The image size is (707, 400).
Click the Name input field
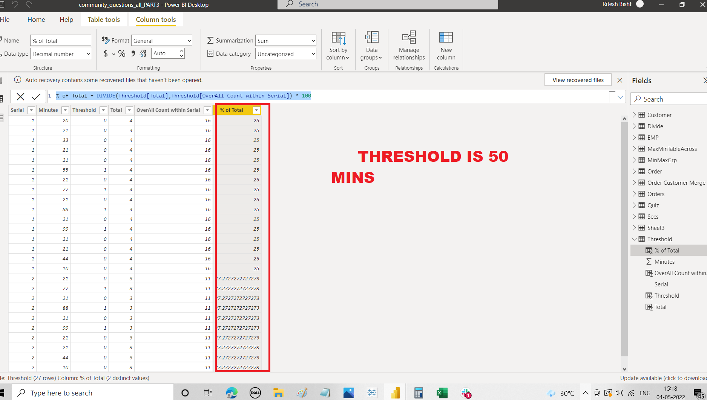click(61, 41)
